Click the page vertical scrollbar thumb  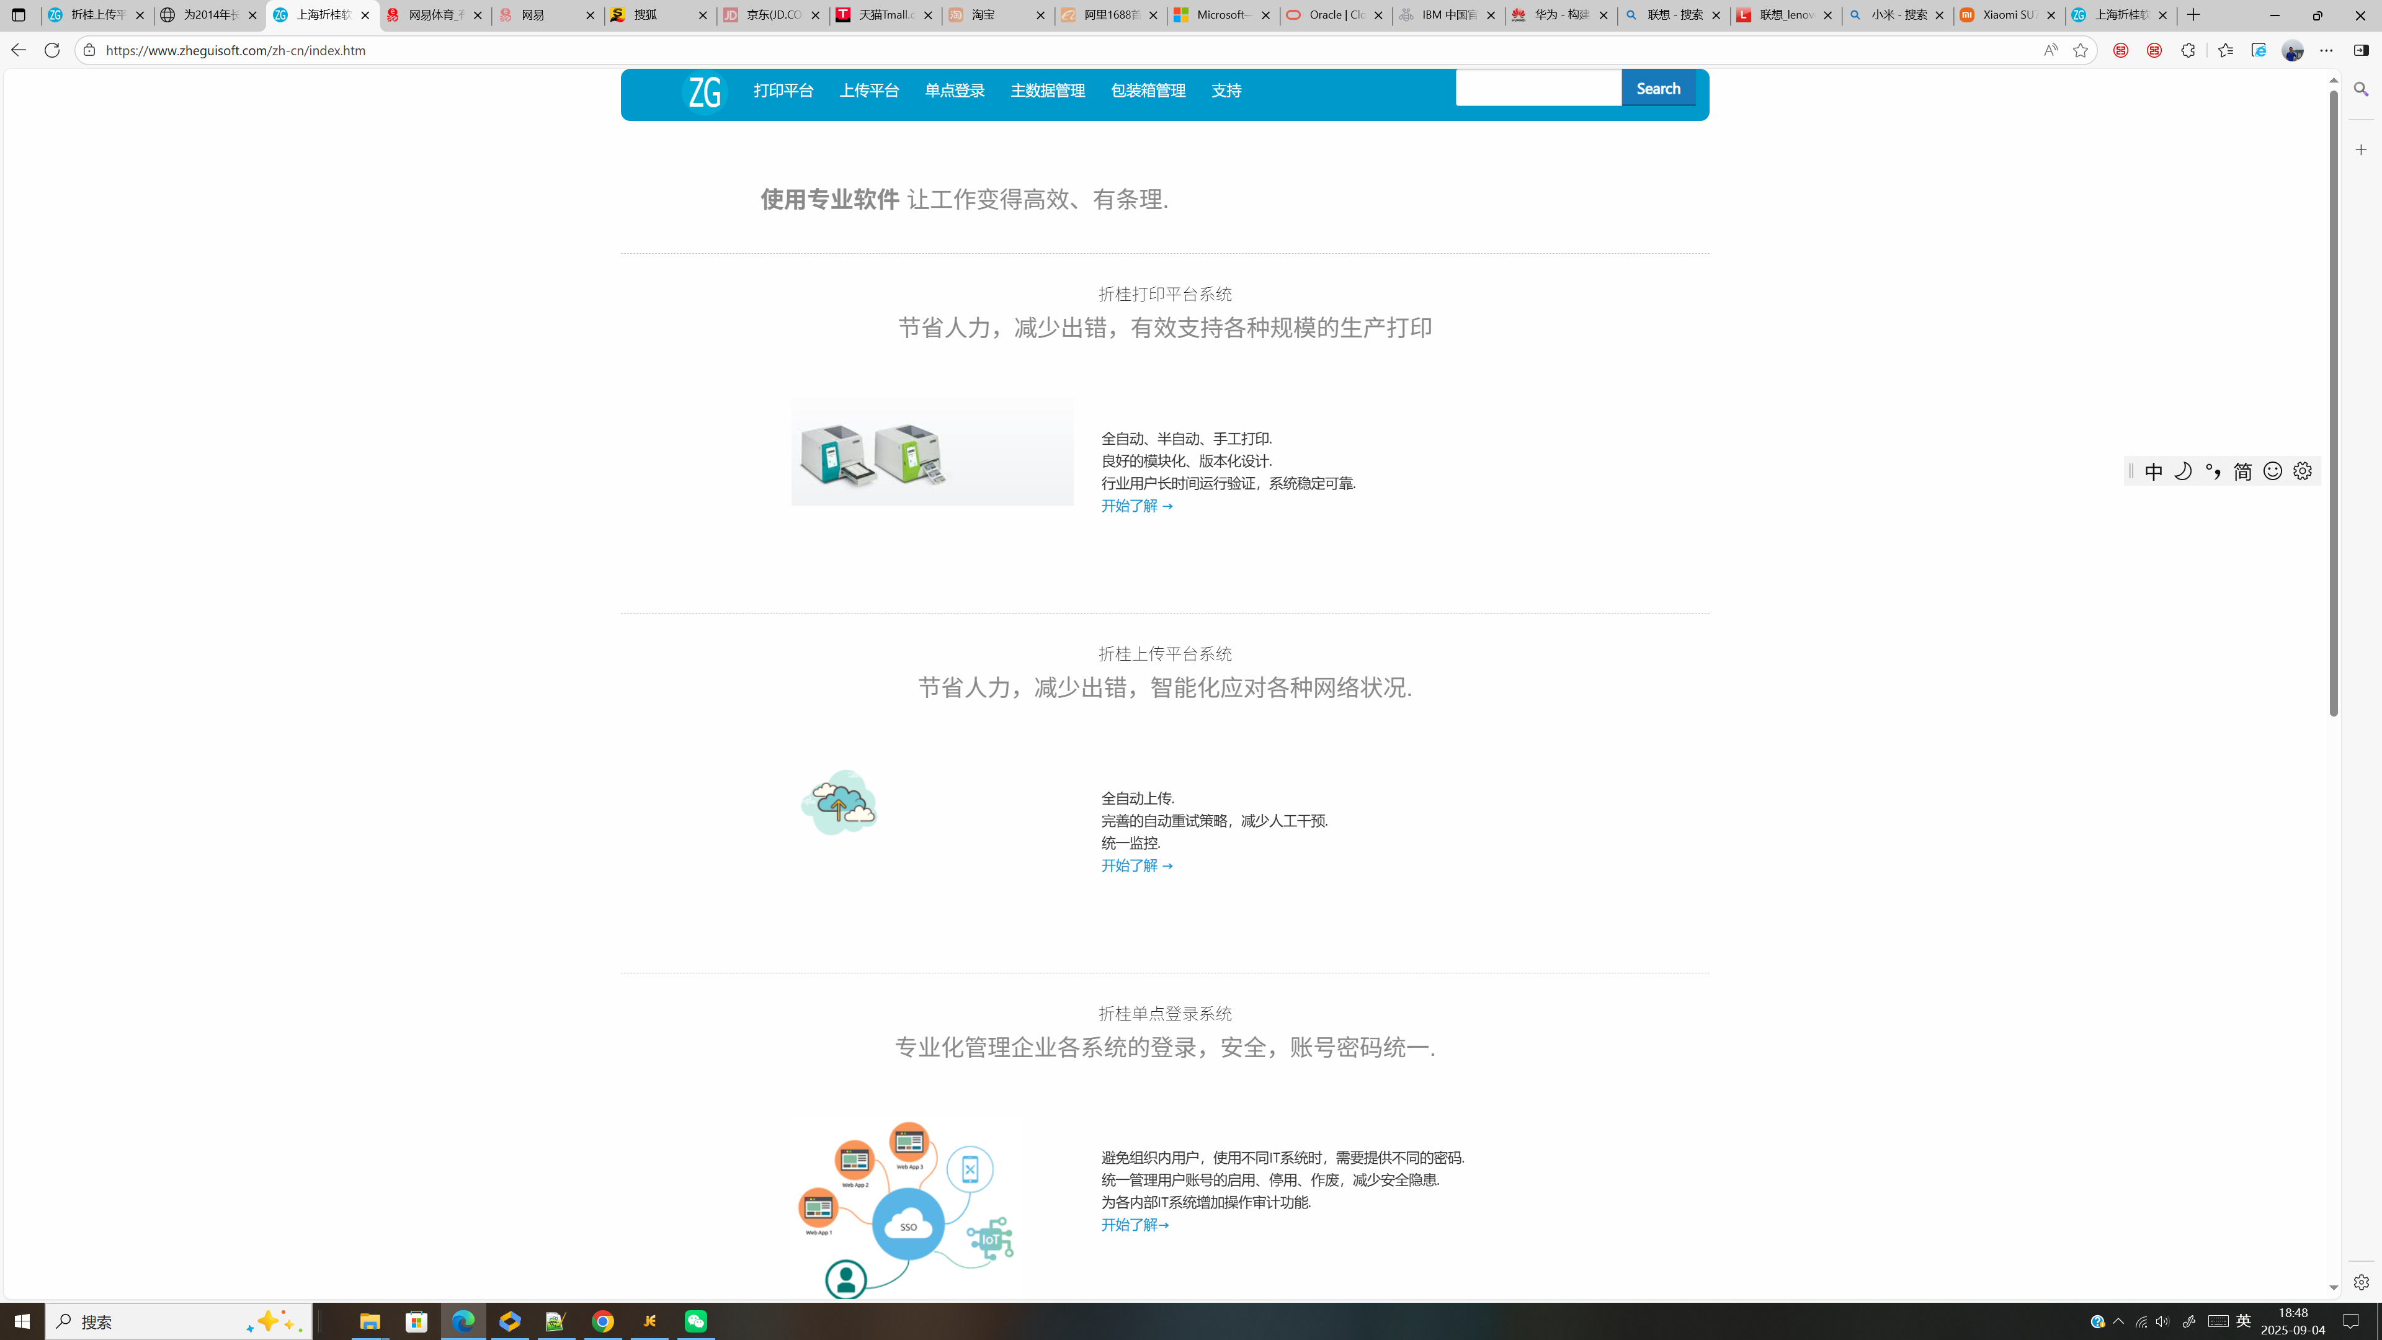pos(2333,402)
